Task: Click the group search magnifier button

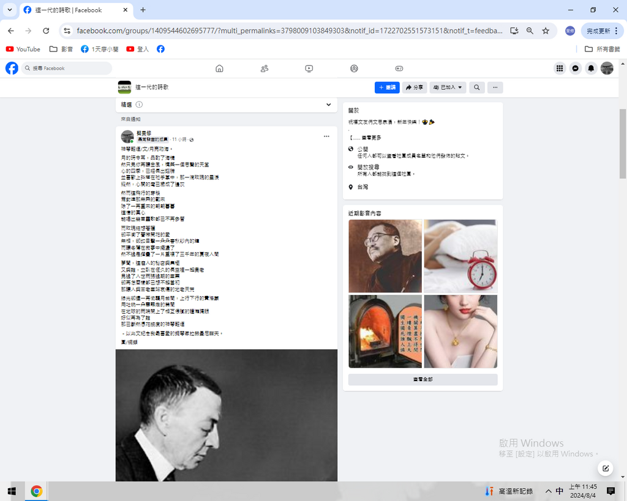Action: [x=476, y=87]
